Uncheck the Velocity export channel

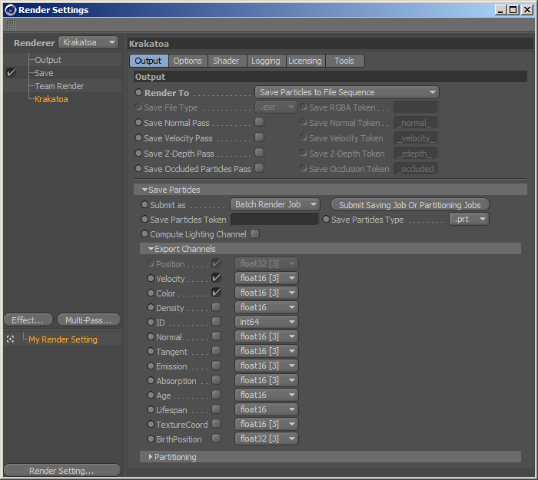[216, 278]
